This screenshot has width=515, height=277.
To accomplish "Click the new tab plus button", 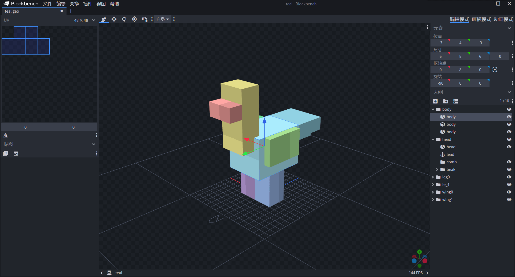I will click(x=71, y=11).
